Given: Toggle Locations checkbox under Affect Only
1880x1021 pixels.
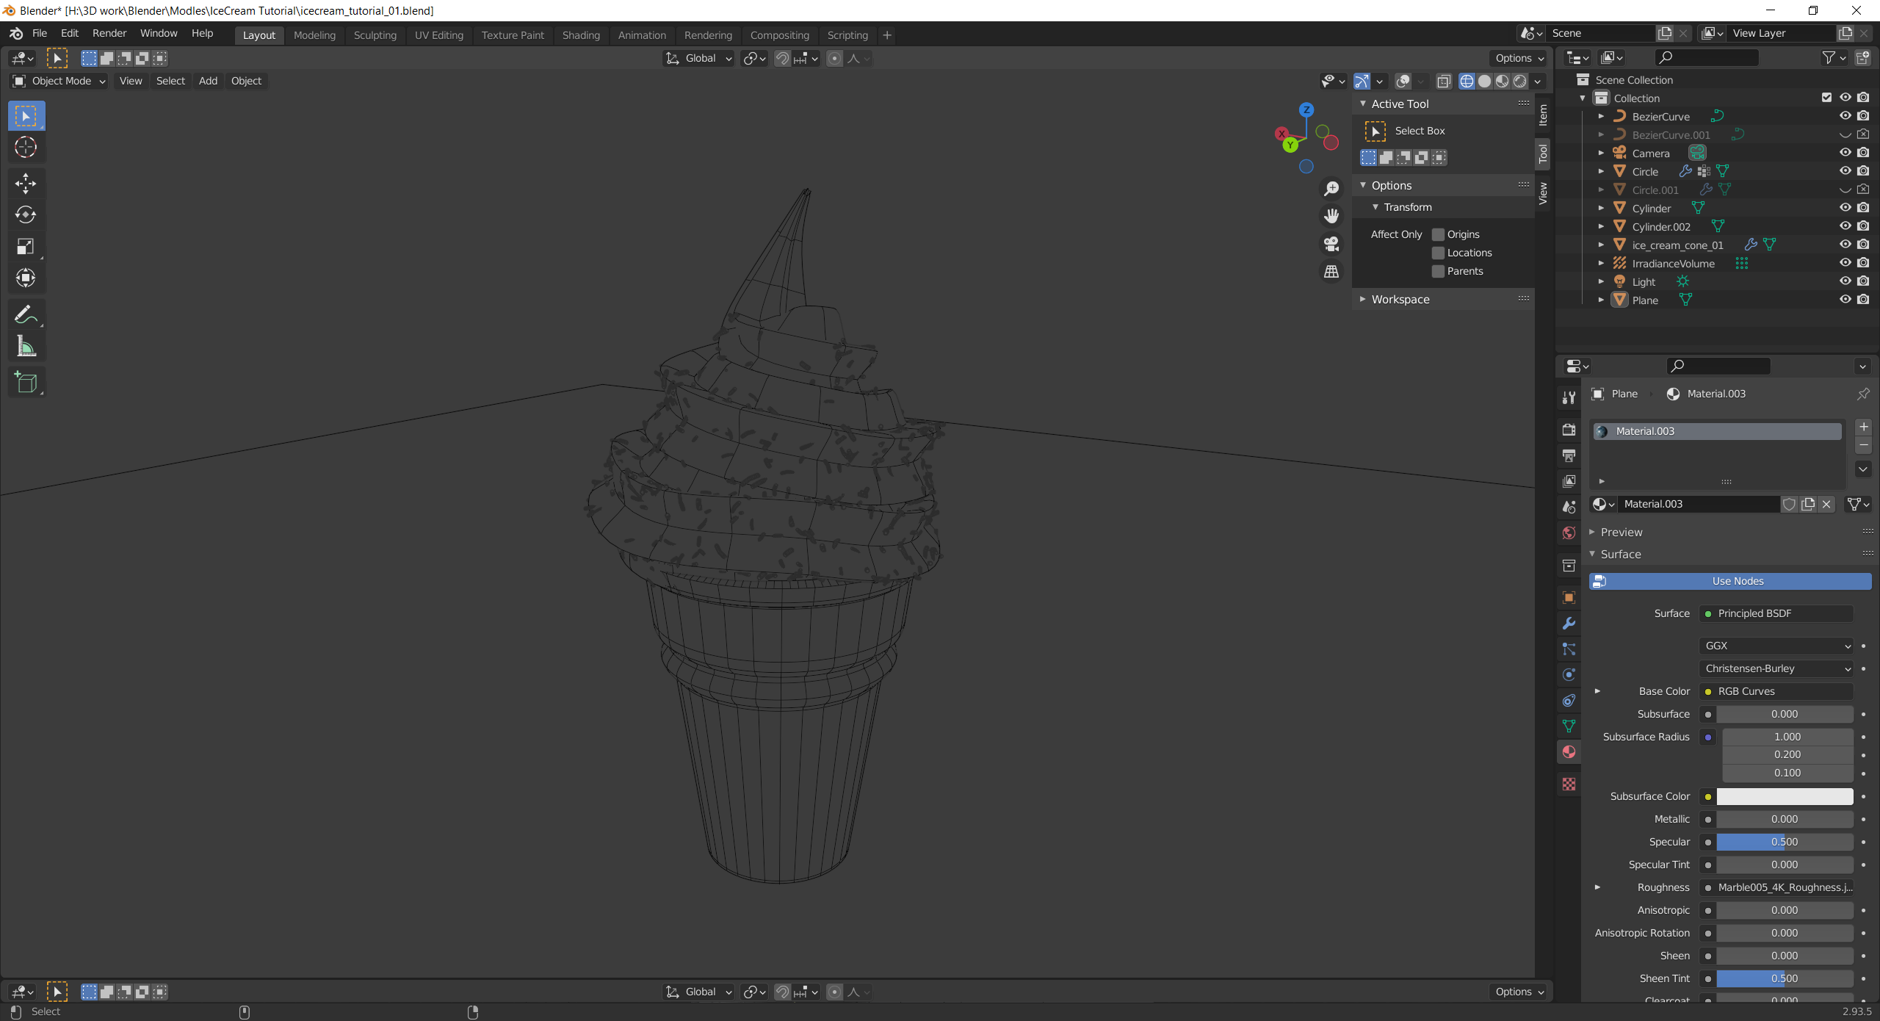Looking at the screenshot, I should coord(1438,253).
